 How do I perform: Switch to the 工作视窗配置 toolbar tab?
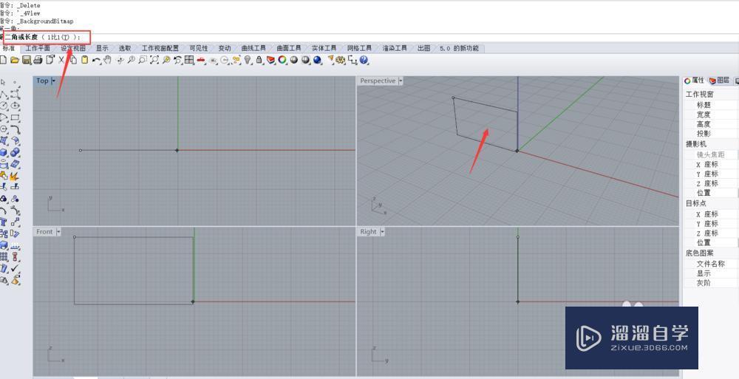click(x=160, y=48)
